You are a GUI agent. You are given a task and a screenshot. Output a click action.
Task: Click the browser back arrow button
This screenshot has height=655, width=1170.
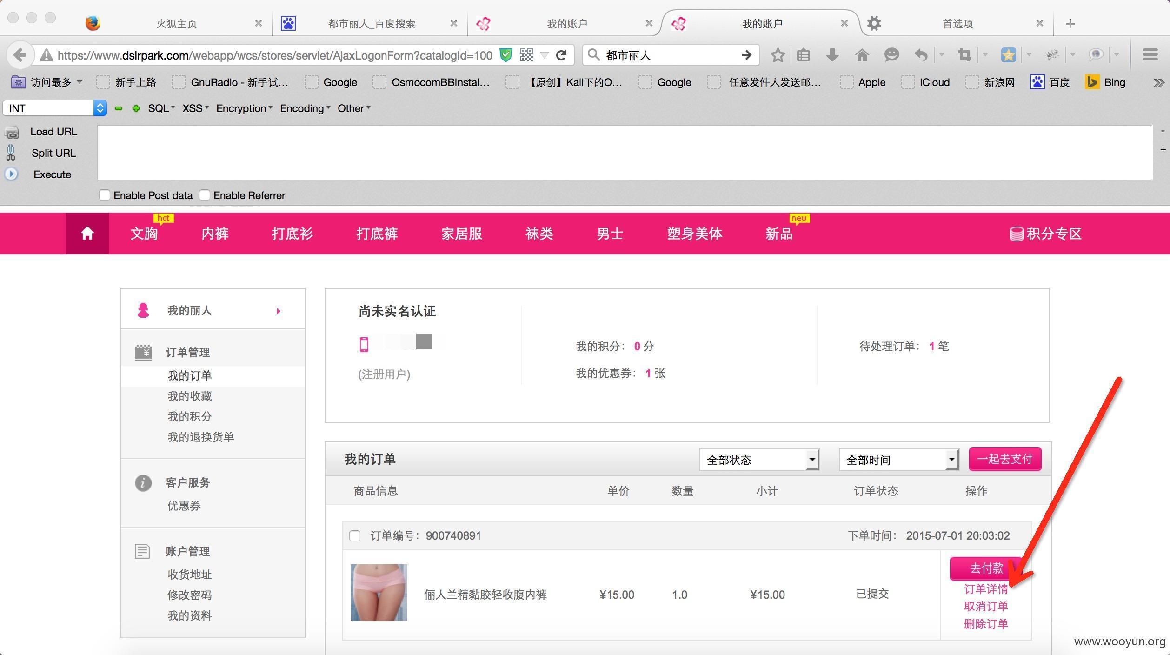click(x=20, y=55)
